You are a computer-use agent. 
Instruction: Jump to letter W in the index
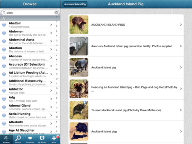[56, 117]
